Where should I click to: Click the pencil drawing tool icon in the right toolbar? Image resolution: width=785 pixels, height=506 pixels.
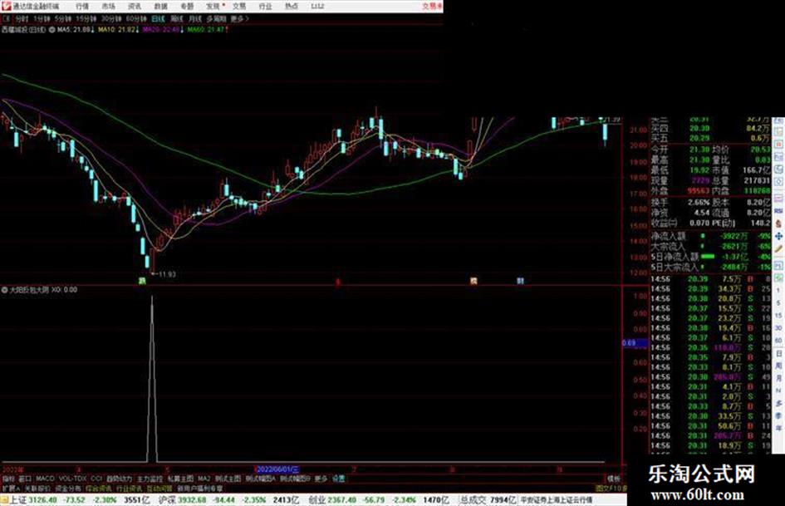coord(778,249)
